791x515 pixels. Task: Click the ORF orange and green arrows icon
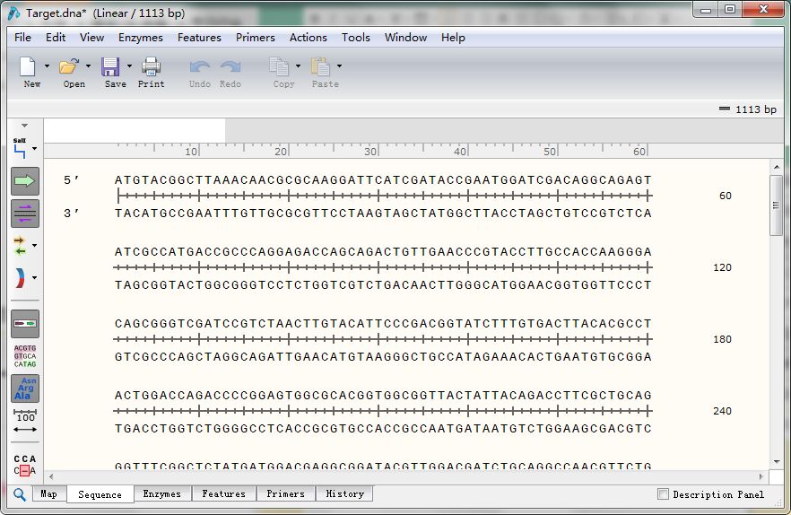point(21,244)
